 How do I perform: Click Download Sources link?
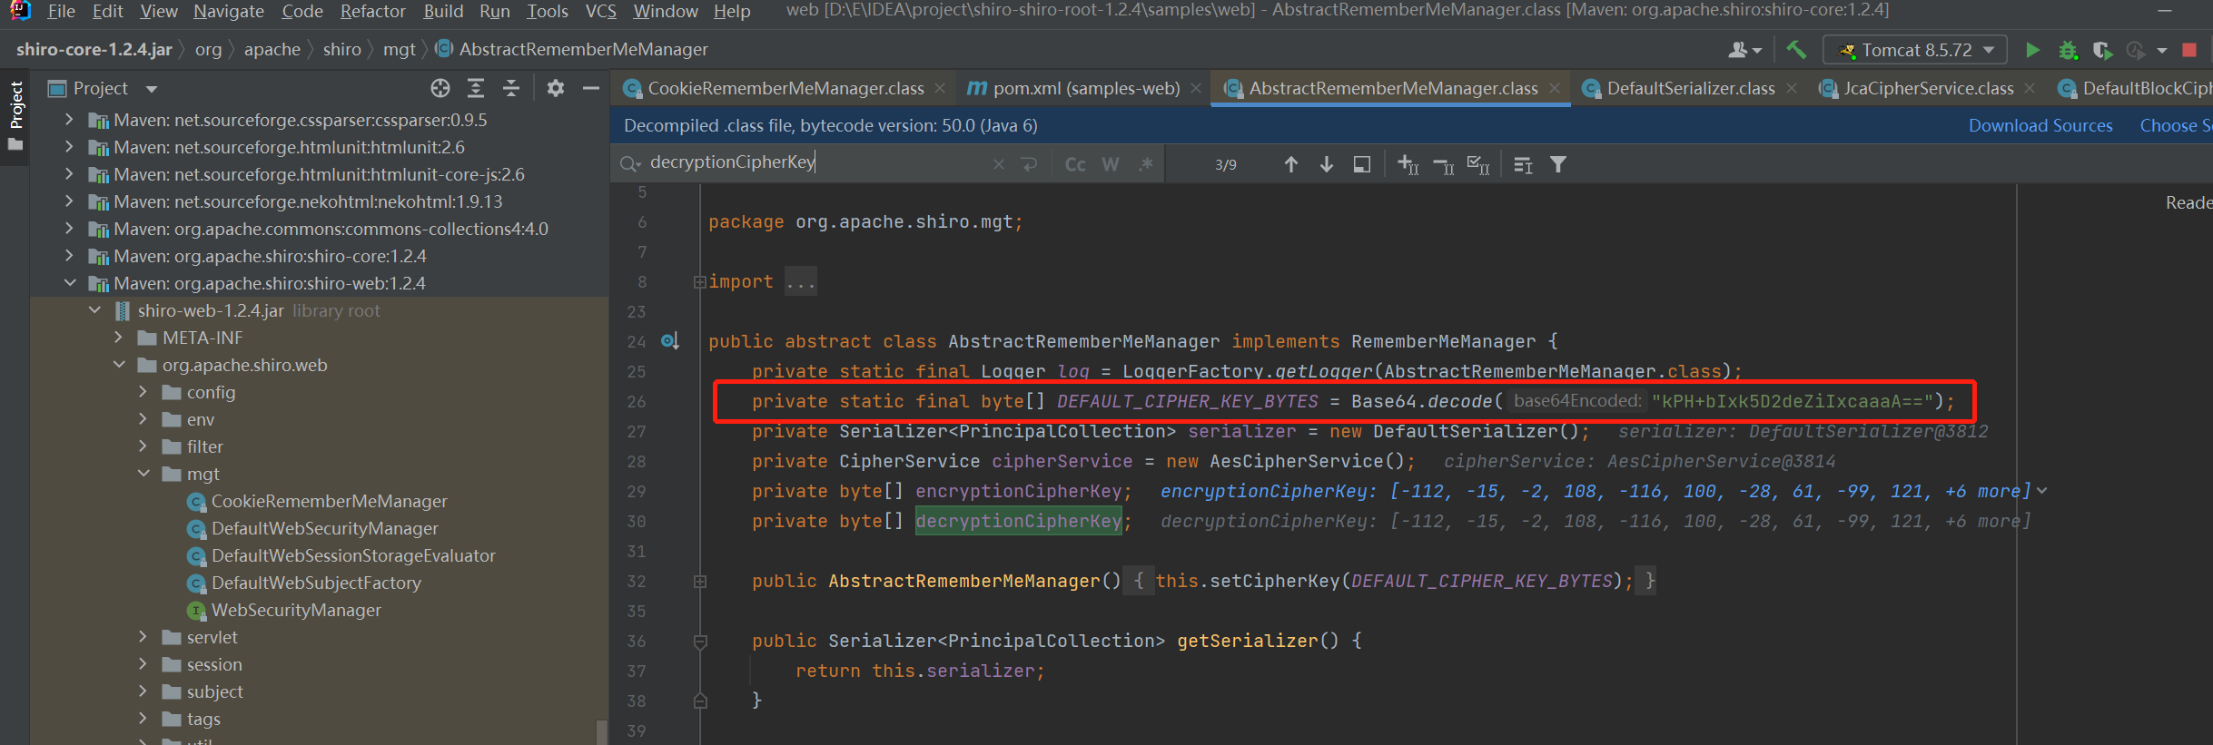(x=2040, y=125)
